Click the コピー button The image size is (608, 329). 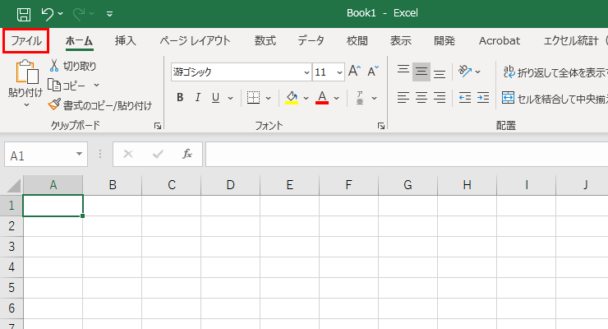click(67, 85)
